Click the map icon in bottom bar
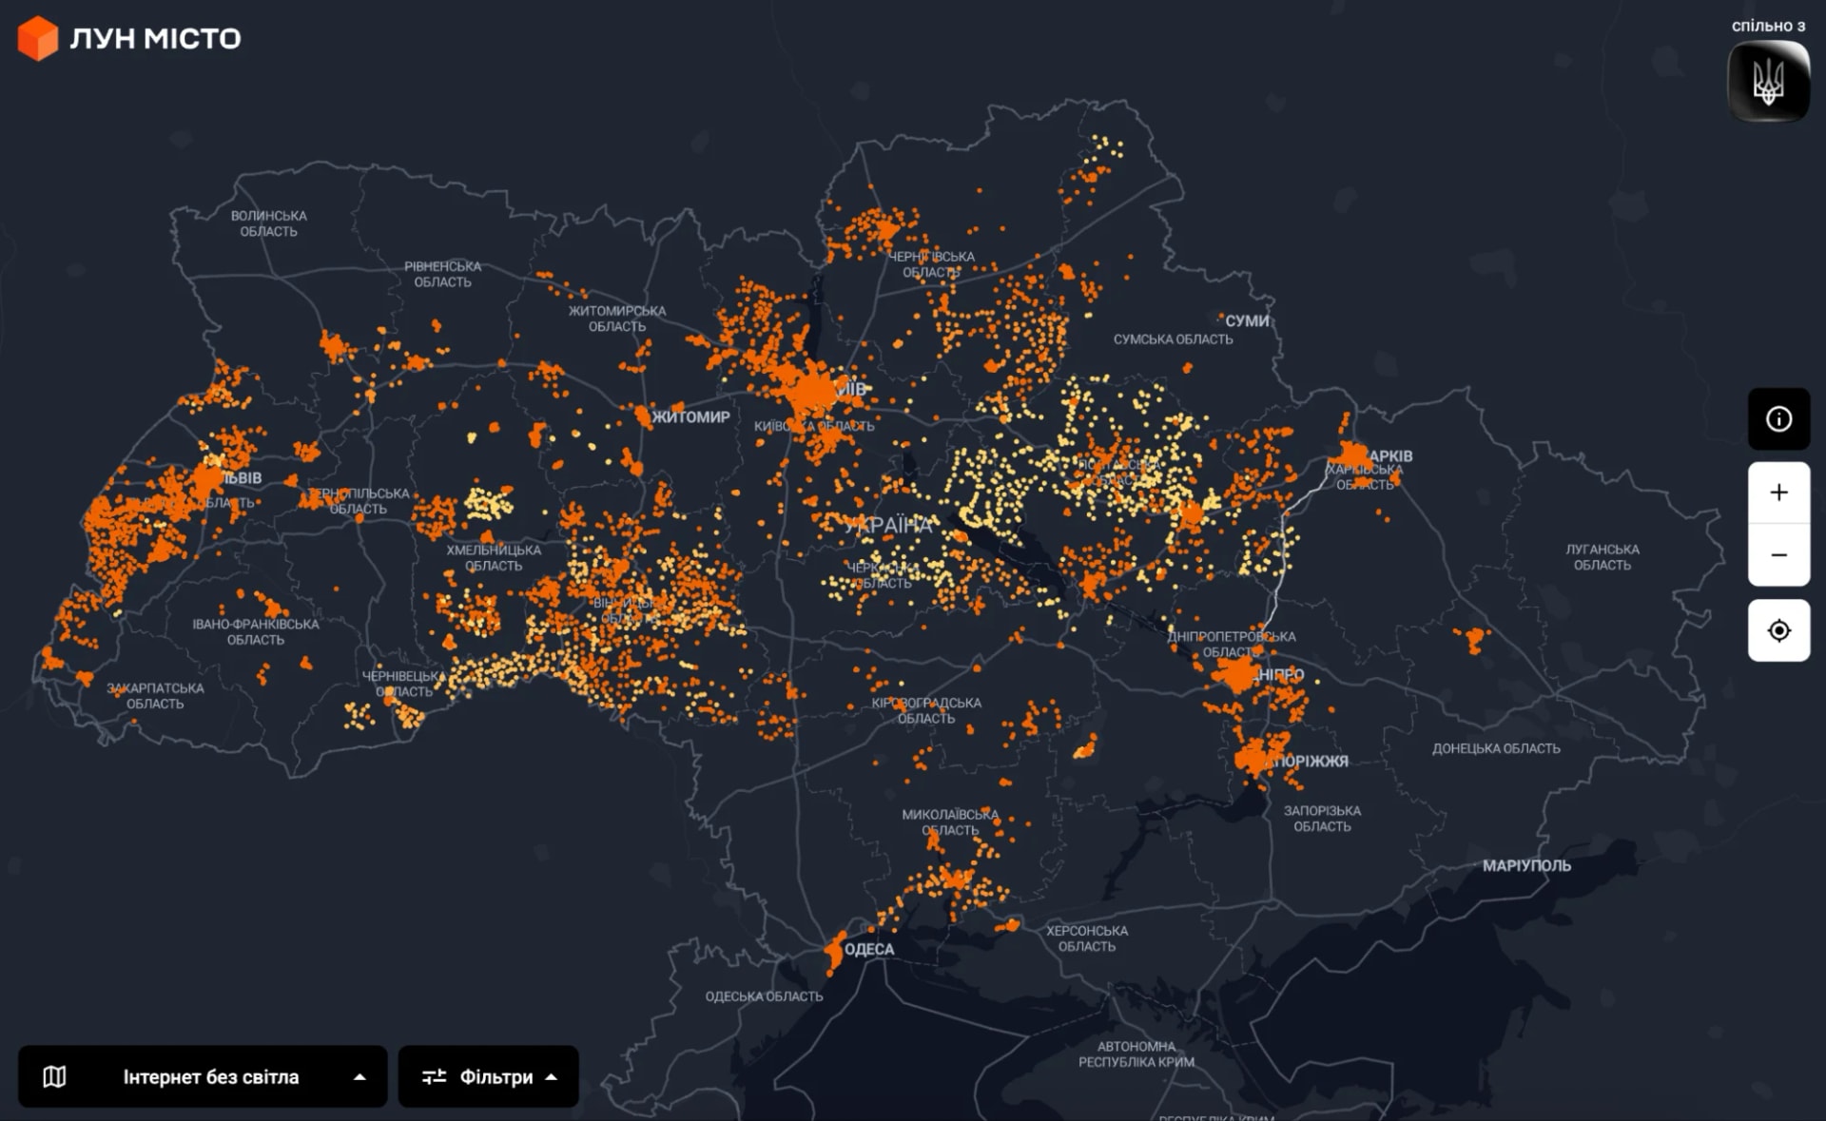The height and width of the screenshot is (1121, 1826). (54, 1076)
